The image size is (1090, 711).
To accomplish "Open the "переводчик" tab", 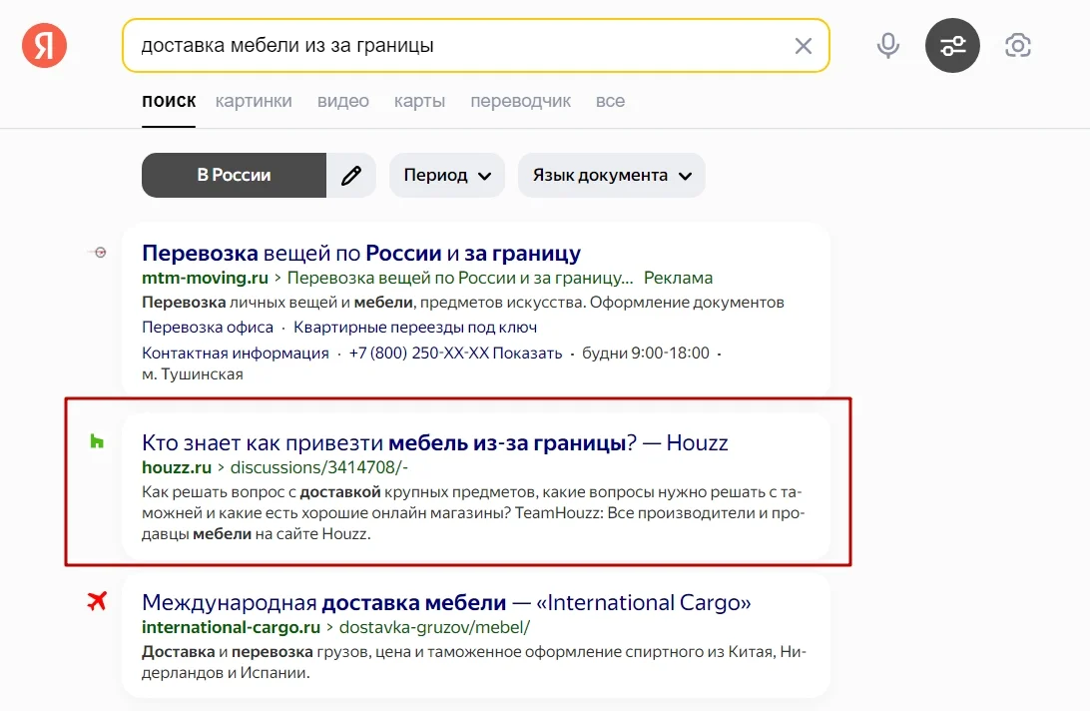I will 520,101.
